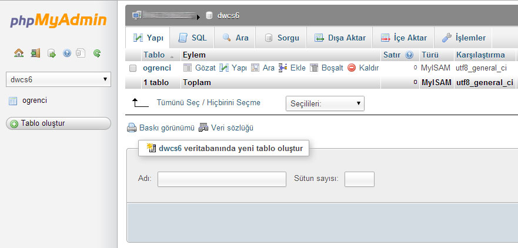The height and width of the screenshot is (248, 518).
Task: Click the Boşalt trash icon for ogrenci
Action: [x=314, y=68]
